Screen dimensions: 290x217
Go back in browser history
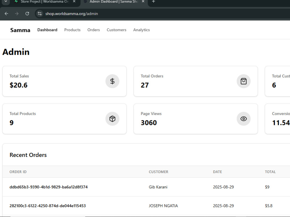[6, 14]
